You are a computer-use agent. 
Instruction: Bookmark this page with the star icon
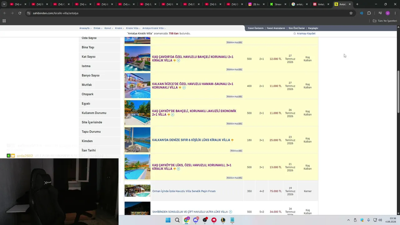[x=351, y=13]
